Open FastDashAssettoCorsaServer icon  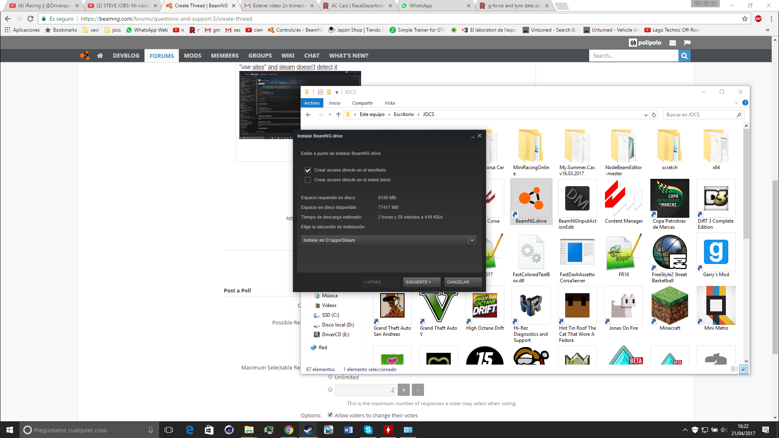(x=577, y=258)
